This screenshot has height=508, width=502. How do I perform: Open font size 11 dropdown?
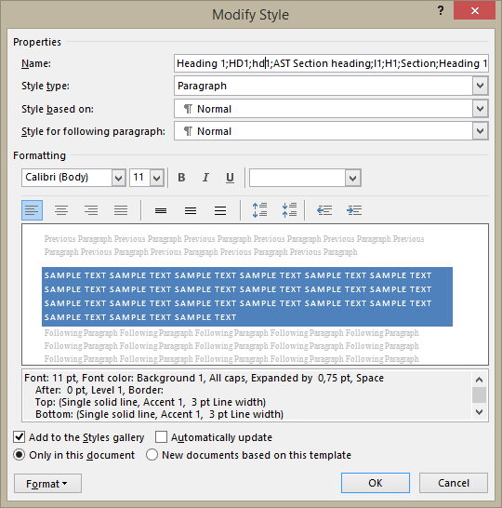pos(157,178)
